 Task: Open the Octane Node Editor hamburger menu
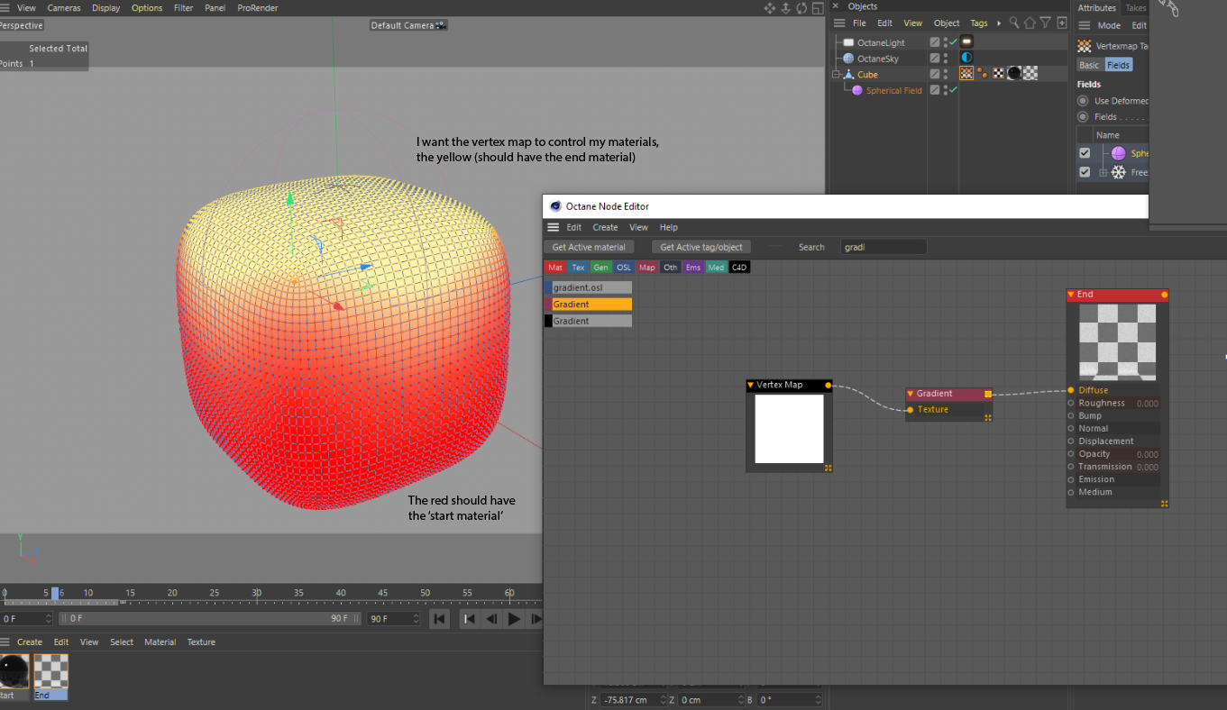554,227
